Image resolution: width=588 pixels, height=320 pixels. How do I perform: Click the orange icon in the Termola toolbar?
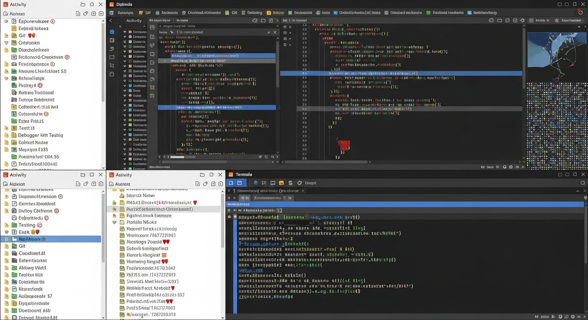click(281, 183)
